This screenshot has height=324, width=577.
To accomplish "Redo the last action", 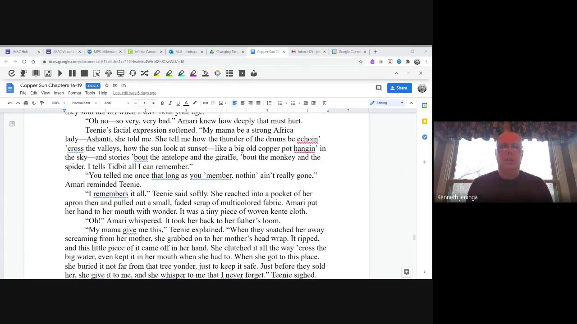I will tap(18, 103).
